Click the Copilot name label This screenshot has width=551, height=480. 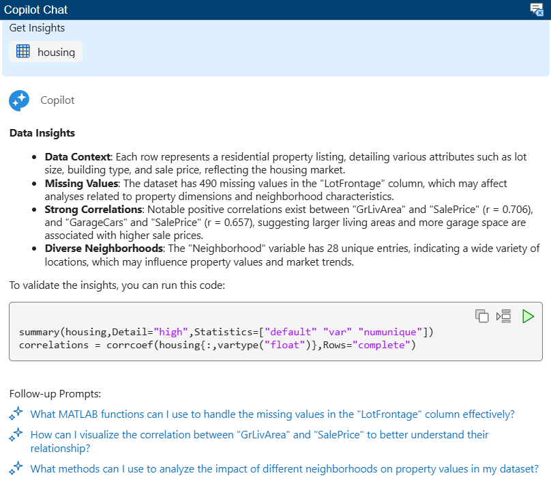(57, 100)
